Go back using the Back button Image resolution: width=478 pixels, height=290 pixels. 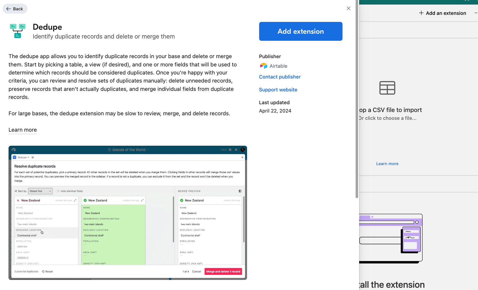(x=15, y=9)
